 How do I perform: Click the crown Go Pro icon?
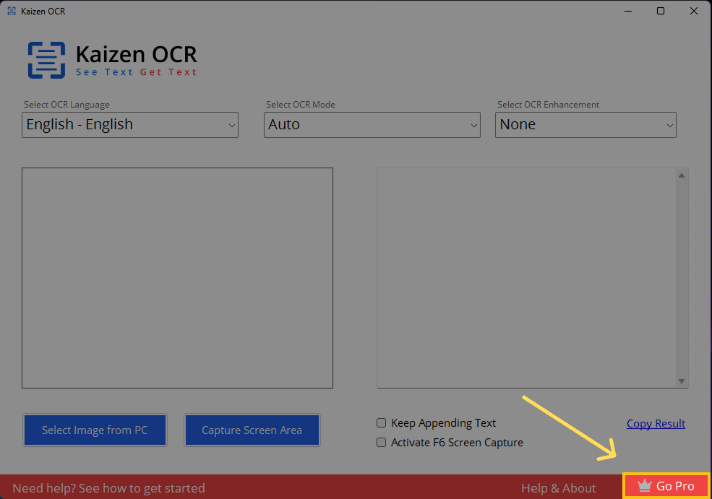[x=645, y=487]
